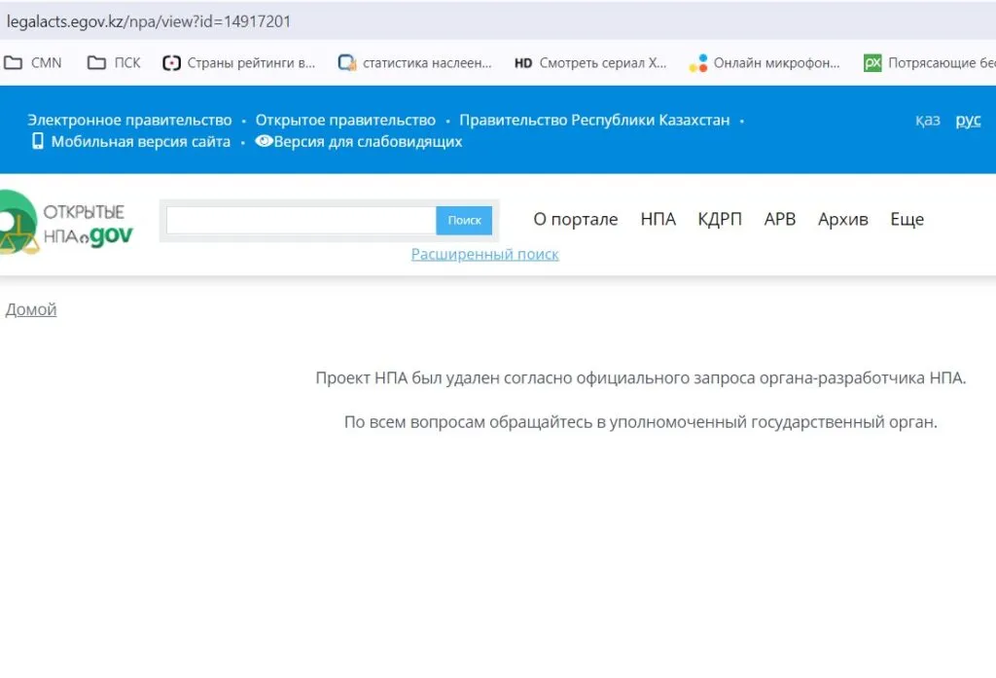The image size is (996, 678).
Task: Open the Расширенный поиск link
Action: (x=484, y=254)
